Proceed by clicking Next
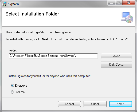The height and width of the screenshot is (112, 137). tap(121, 104)
